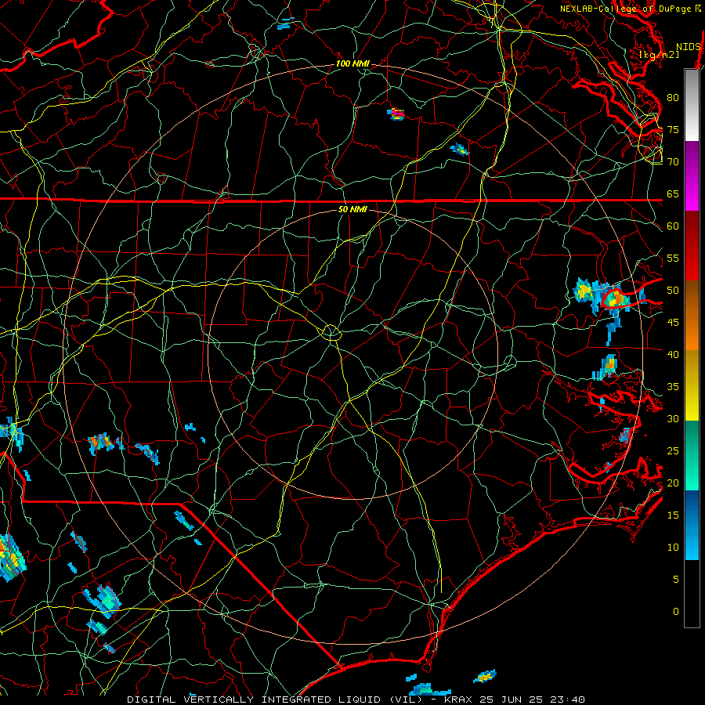Click the scale value "35"
The image size is (705, 705).
click(x=673, y=387)
